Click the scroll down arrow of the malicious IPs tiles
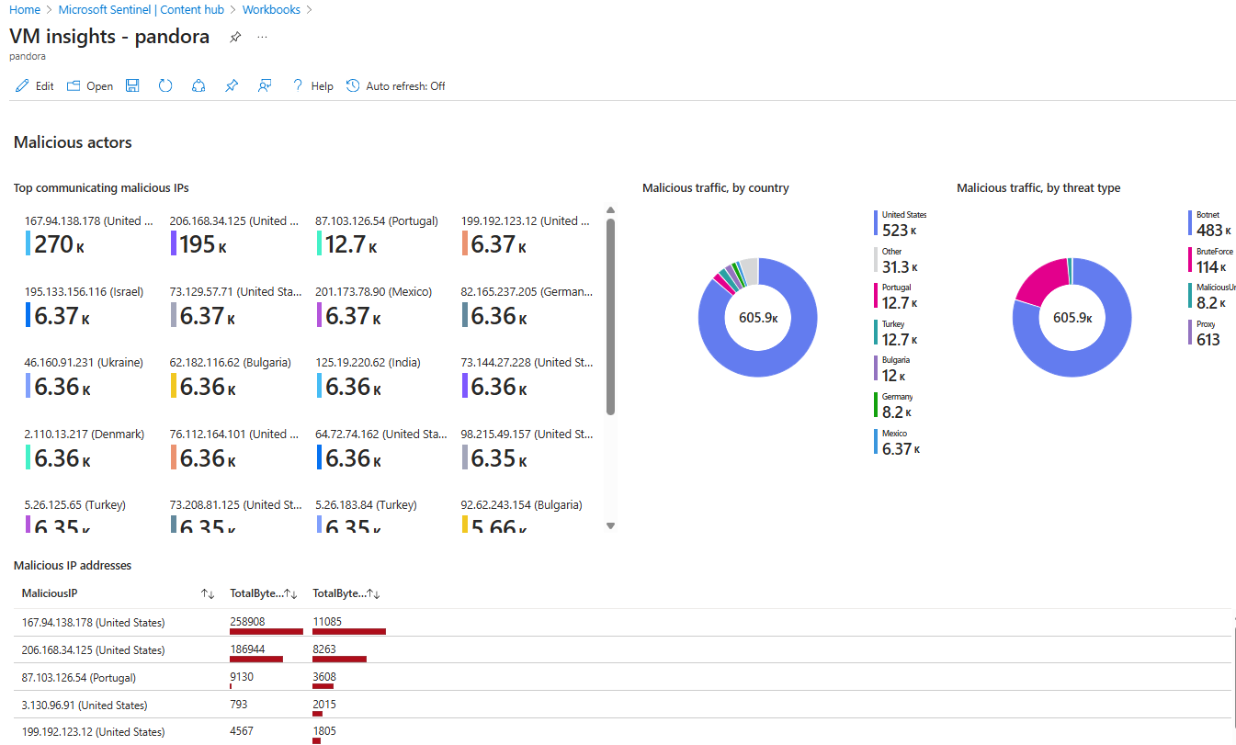 tap(610, 525)
